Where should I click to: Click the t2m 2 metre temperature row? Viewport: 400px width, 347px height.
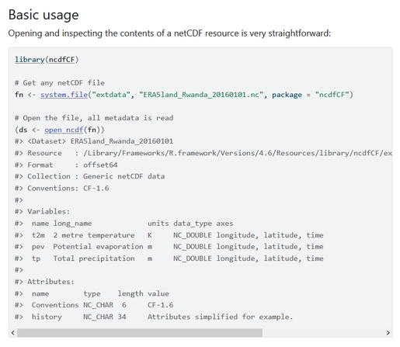point(169,235)
